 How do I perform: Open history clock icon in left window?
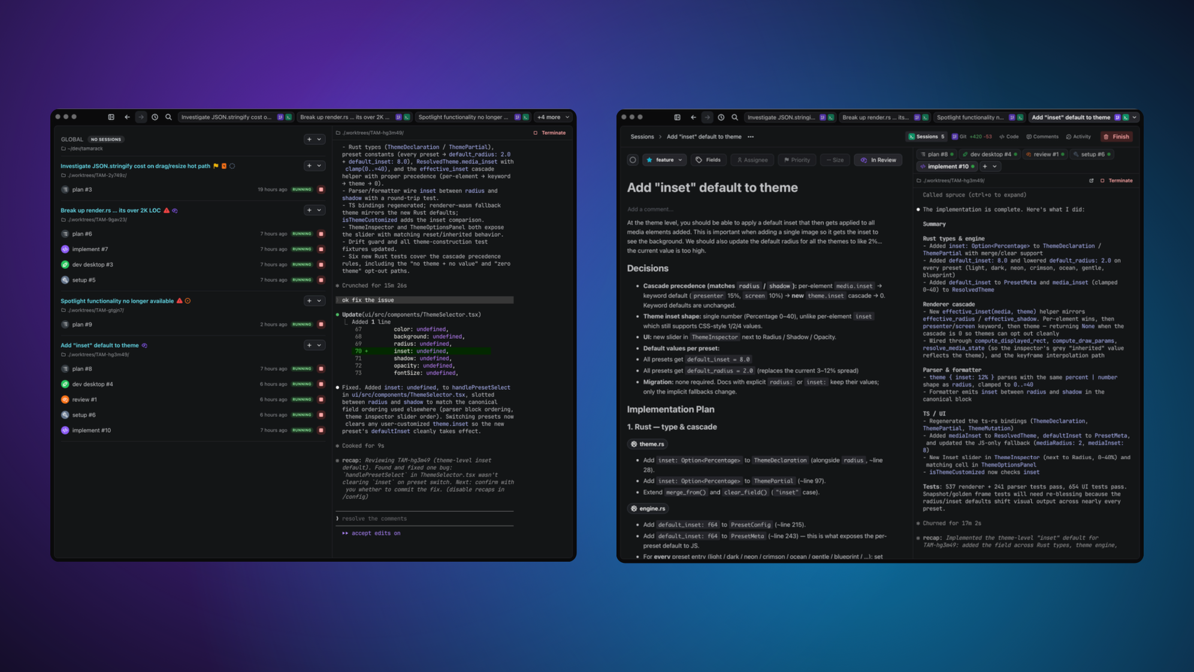tap(155, 117)
